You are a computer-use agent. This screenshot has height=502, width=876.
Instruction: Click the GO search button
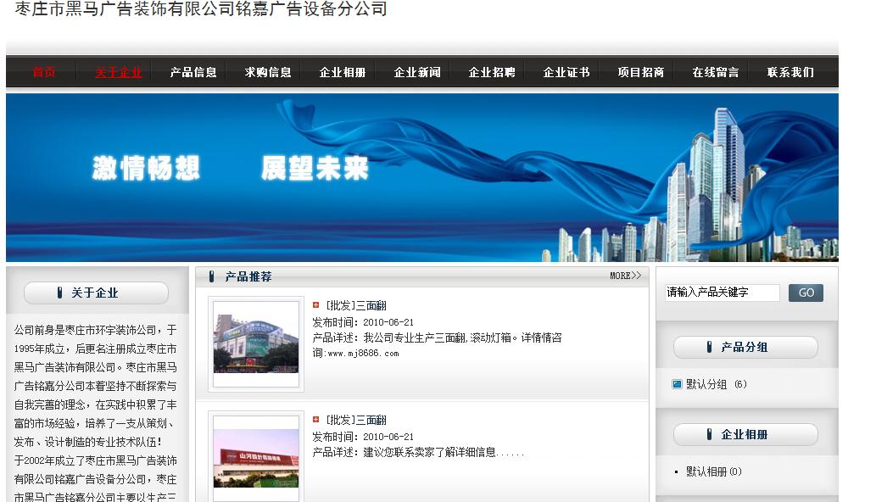click(x=805, y=293)
